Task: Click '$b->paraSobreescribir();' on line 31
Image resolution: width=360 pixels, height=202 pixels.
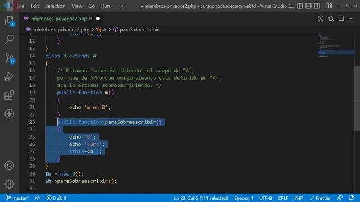Action: pos(81,181)
